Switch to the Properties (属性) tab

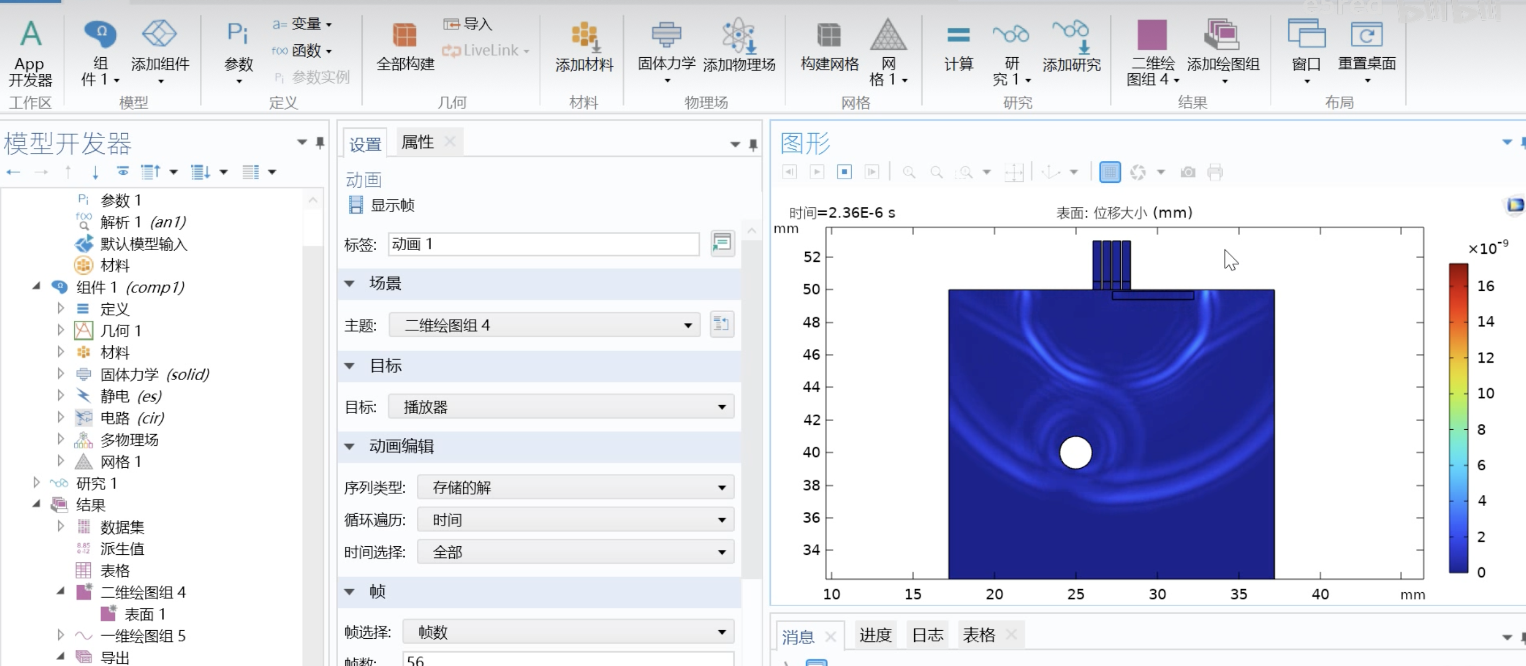click(417, 142)
